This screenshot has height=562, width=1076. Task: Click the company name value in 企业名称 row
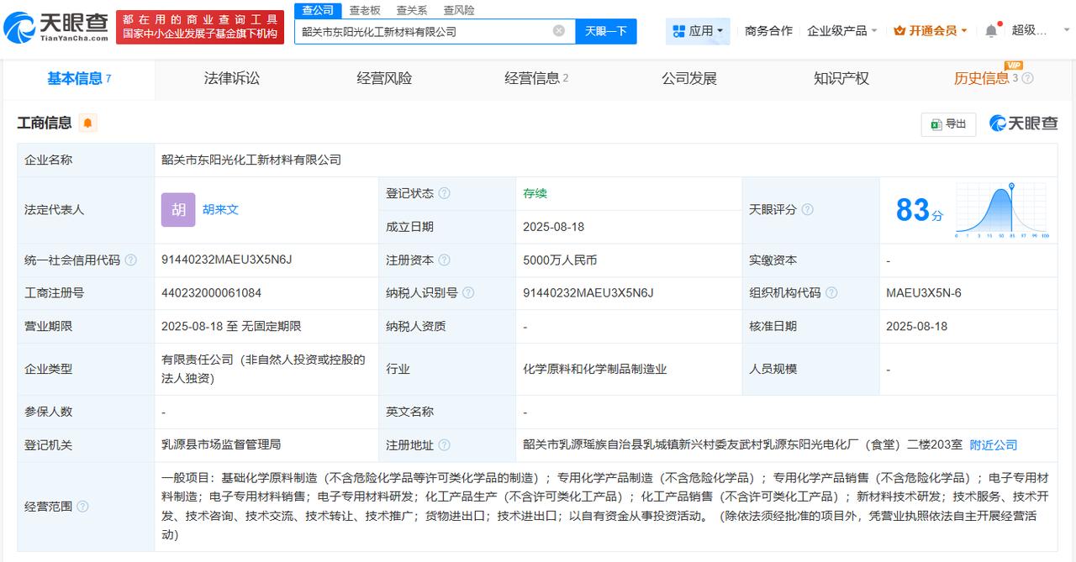251,160
